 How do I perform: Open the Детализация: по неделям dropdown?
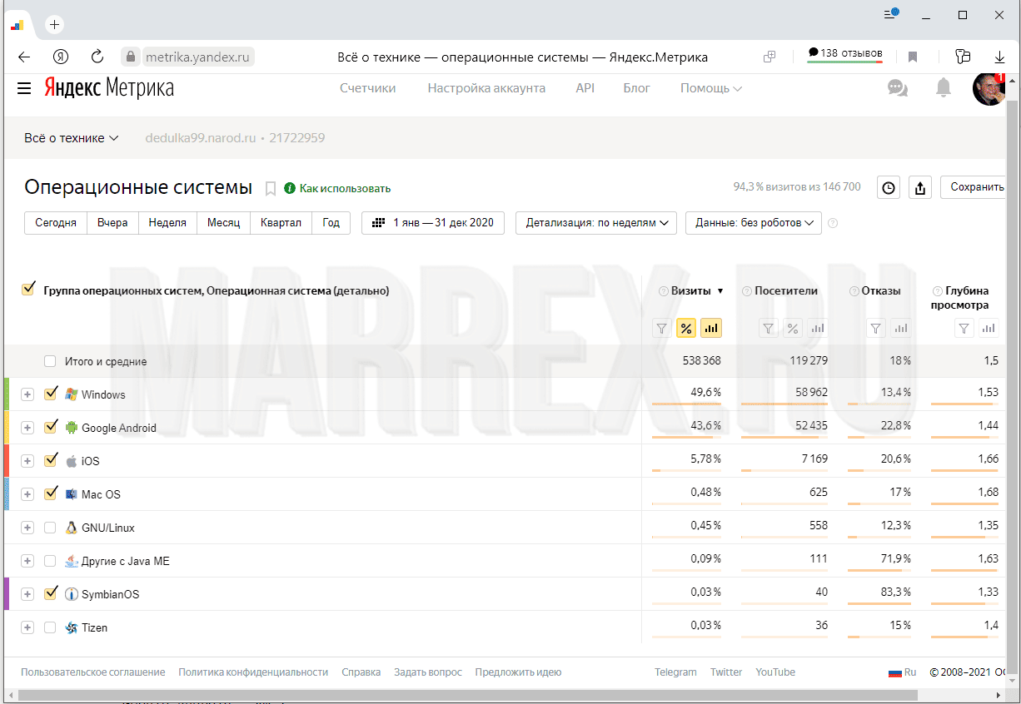tap(596, 223)
